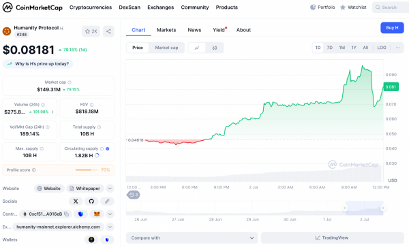Open Community menu
This screenshot has width=409, height=247.
(195, 7)
